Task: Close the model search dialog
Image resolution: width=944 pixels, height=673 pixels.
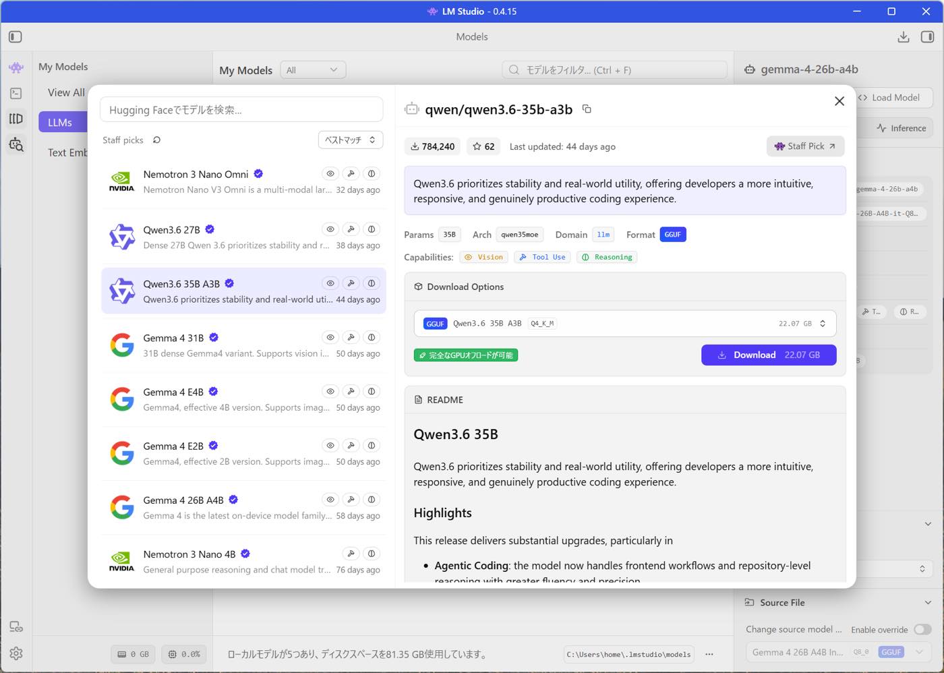Action: click(x=839, y=101)
